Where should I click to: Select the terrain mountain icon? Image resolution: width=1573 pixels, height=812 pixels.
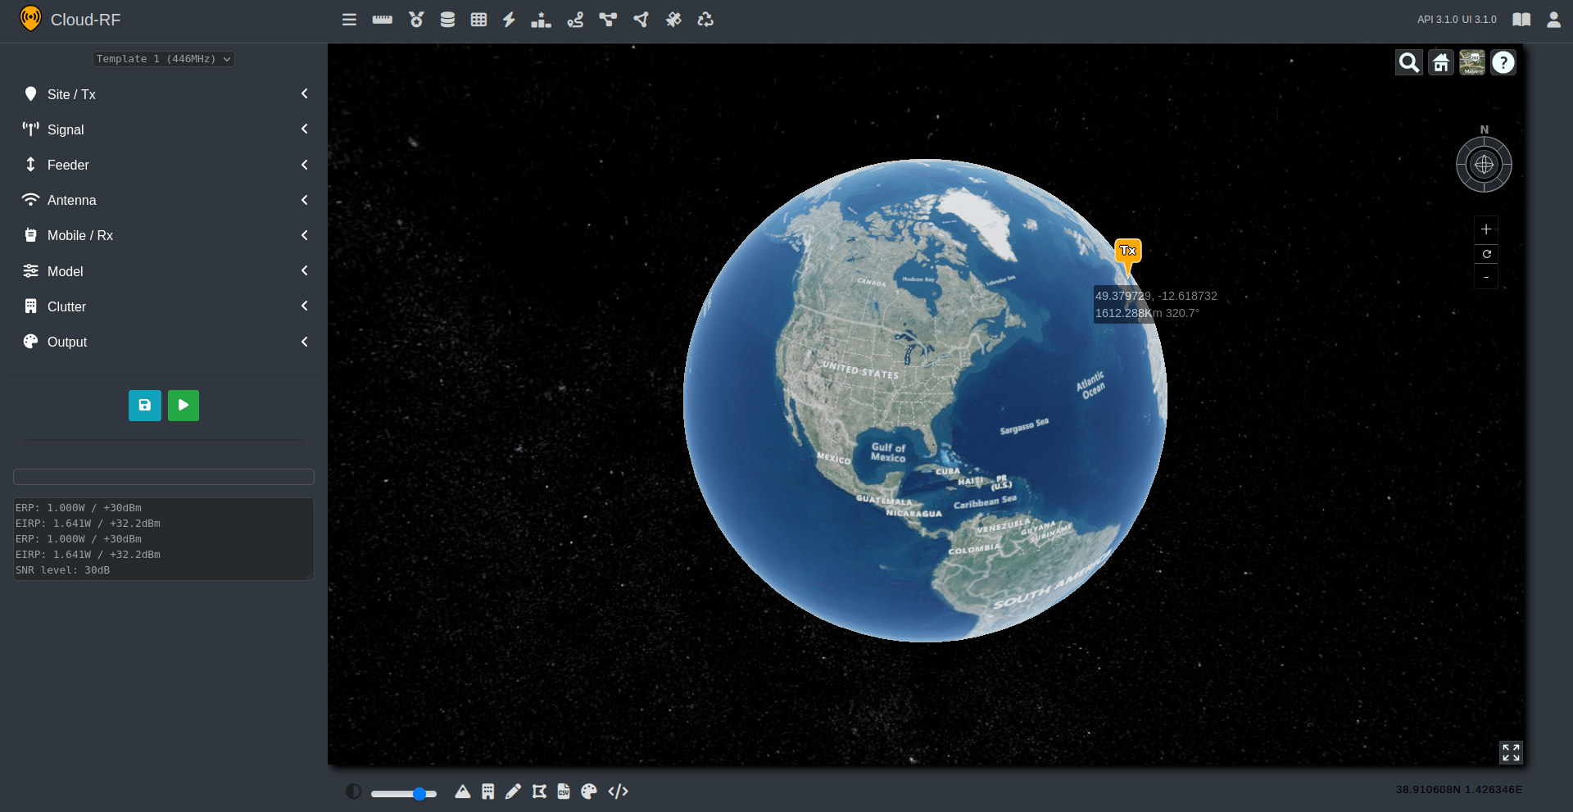[463, 792]
